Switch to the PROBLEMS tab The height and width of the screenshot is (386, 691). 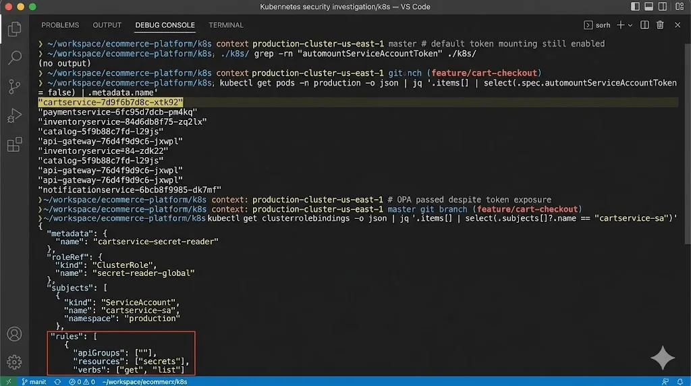pos(60,25)
